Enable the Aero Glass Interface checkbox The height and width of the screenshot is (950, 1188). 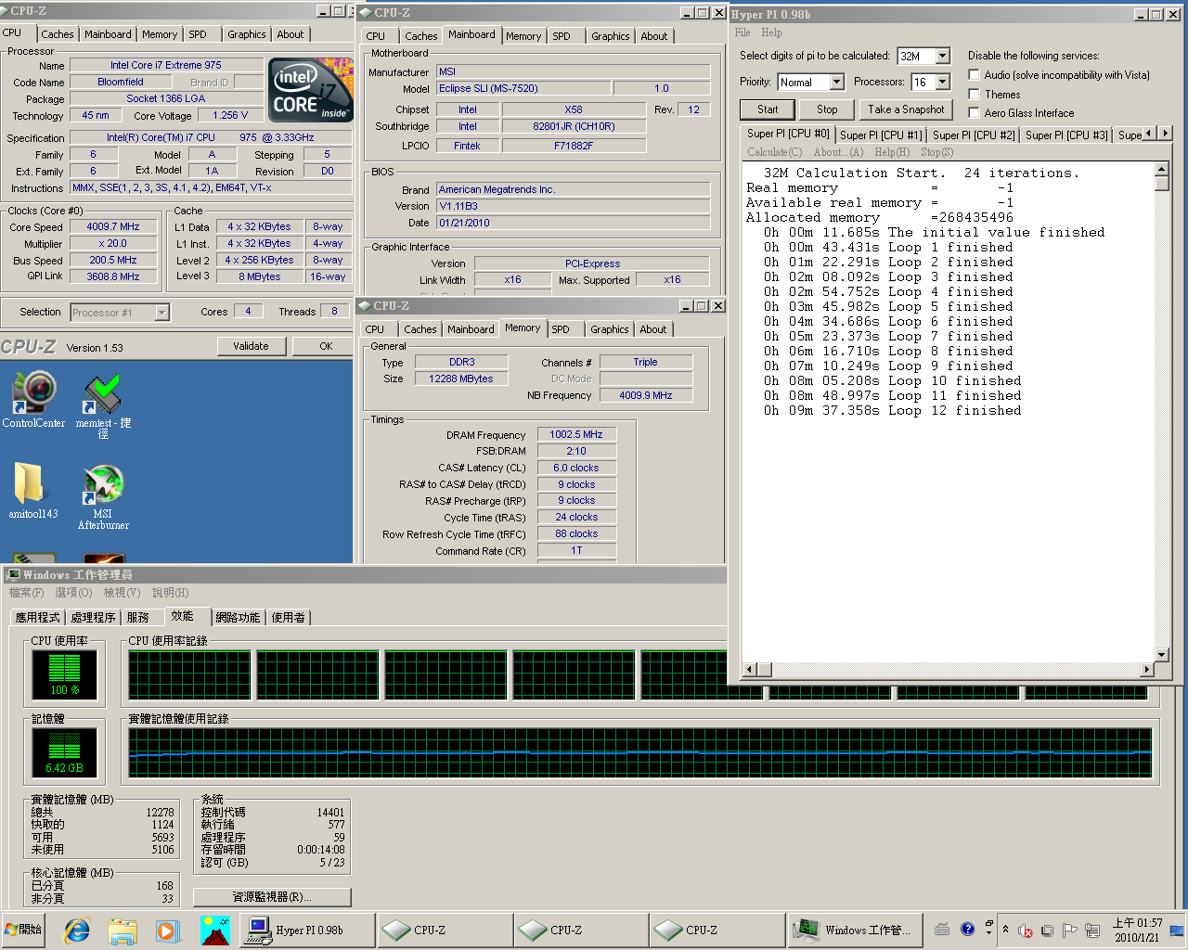pyautogui.click(x=974, y=112)
